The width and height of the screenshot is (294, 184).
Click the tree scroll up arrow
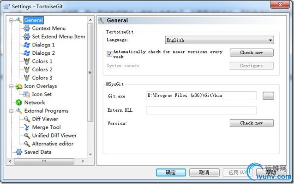point(90,20)
